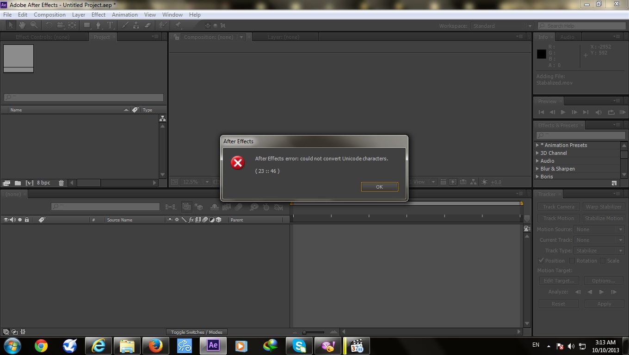The width and height of the screenshot is (629, 355).
Task: Click the Label tag column header in timeline
Action: [42, 220]
